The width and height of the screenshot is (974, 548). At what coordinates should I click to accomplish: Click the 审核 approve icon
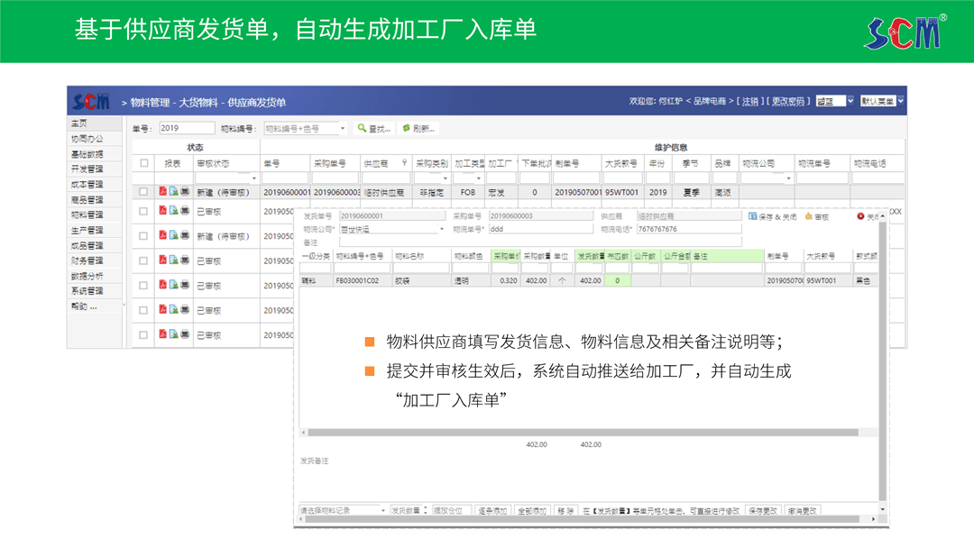click(x=809, y=216)
